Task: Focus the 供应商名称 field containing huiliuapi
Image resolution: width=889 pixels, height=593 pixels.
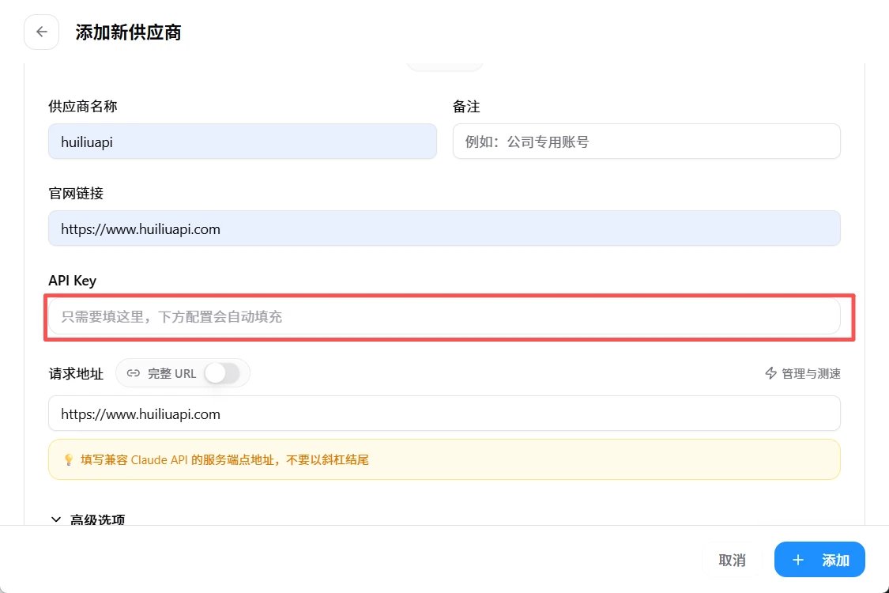Action: click(242, 142)
